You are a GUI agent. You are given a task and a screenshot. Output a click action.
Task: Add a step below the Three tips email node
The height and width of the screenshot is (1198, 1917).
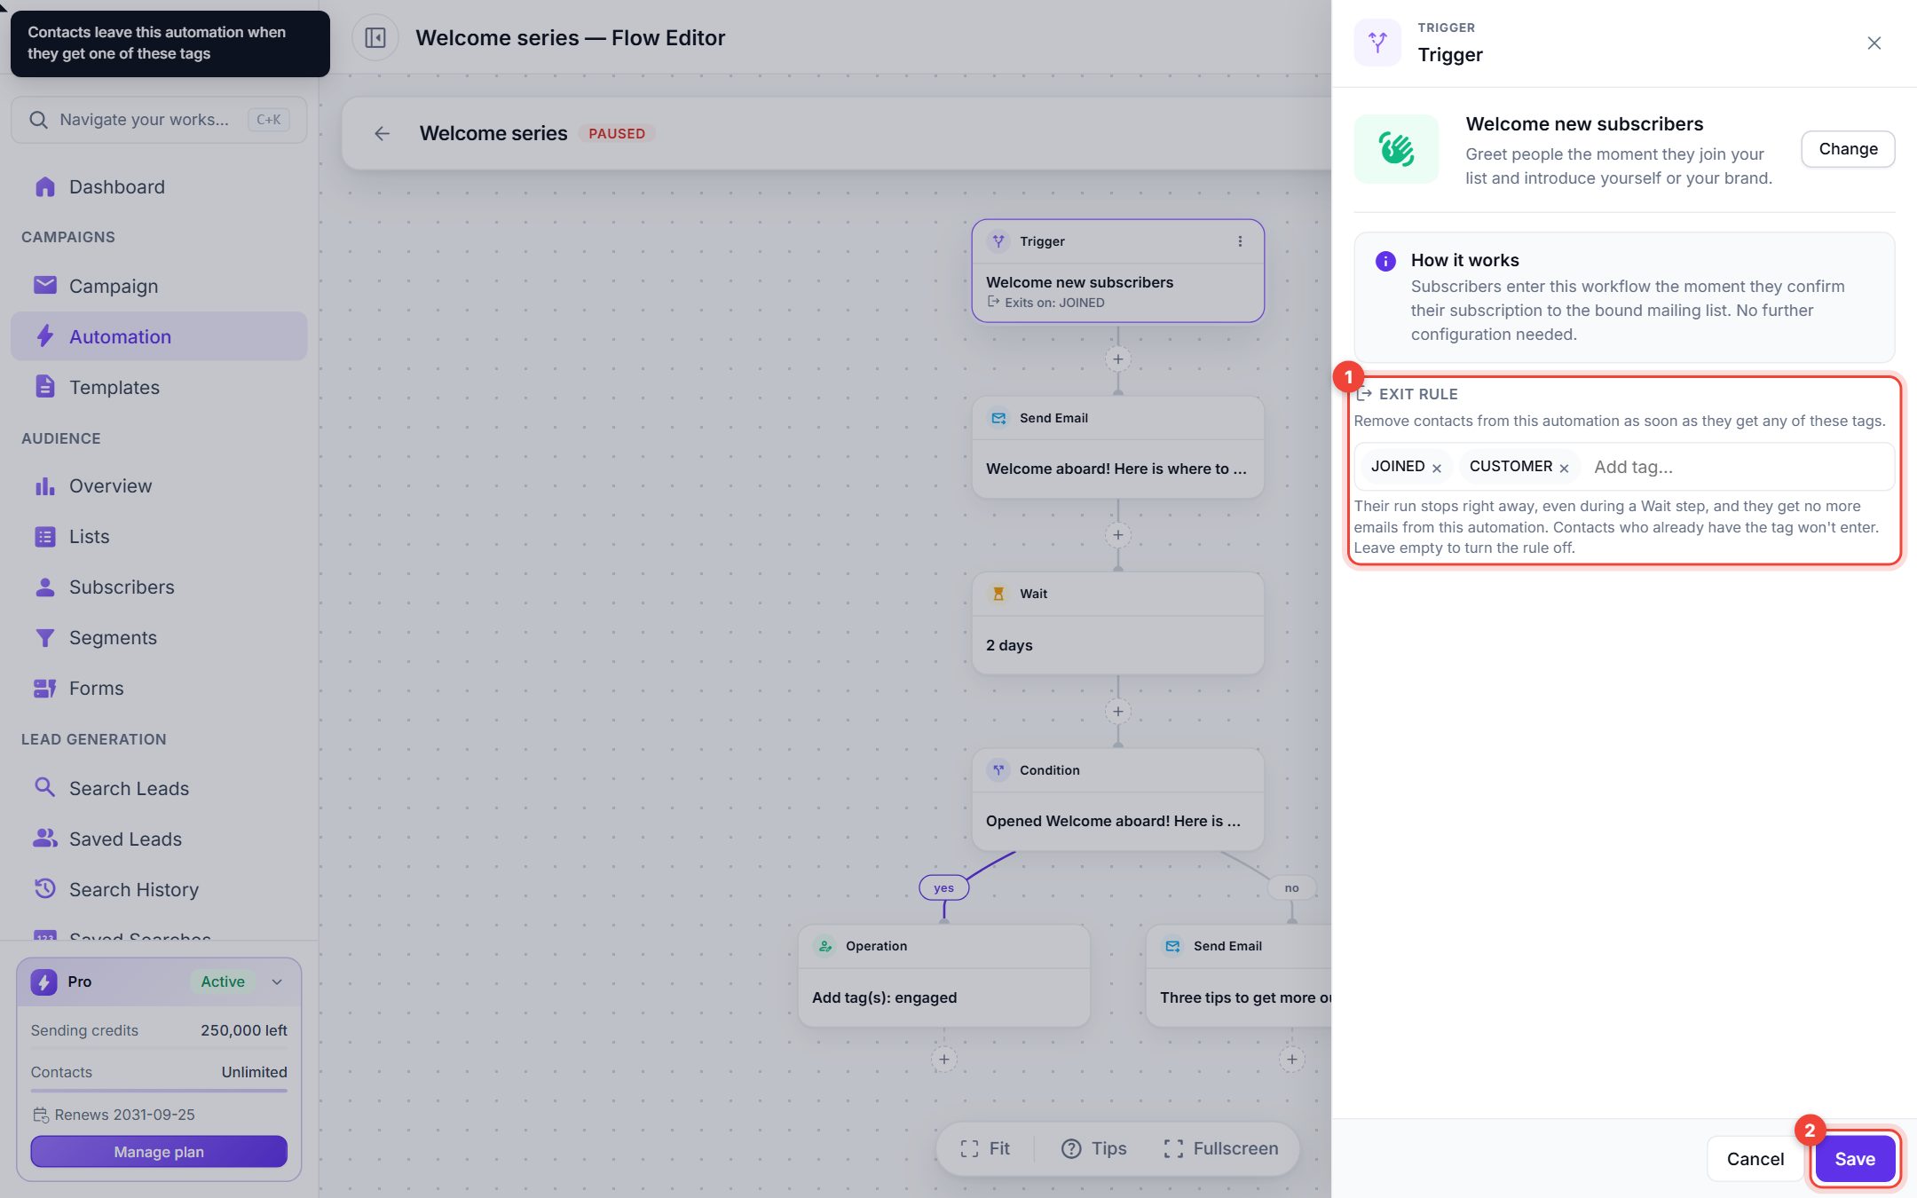(1291, 1059)
